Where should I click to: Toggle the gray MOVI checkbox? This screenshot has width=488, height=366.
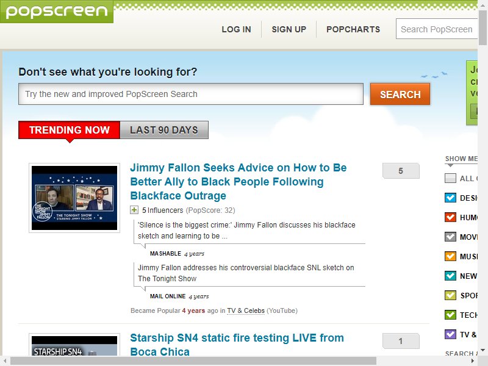(450, 237)
